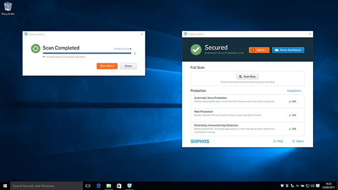Open Action Center notifications icon
Image resolution: width=338 pixels, height=190 pixels.
tap(318, 186)
